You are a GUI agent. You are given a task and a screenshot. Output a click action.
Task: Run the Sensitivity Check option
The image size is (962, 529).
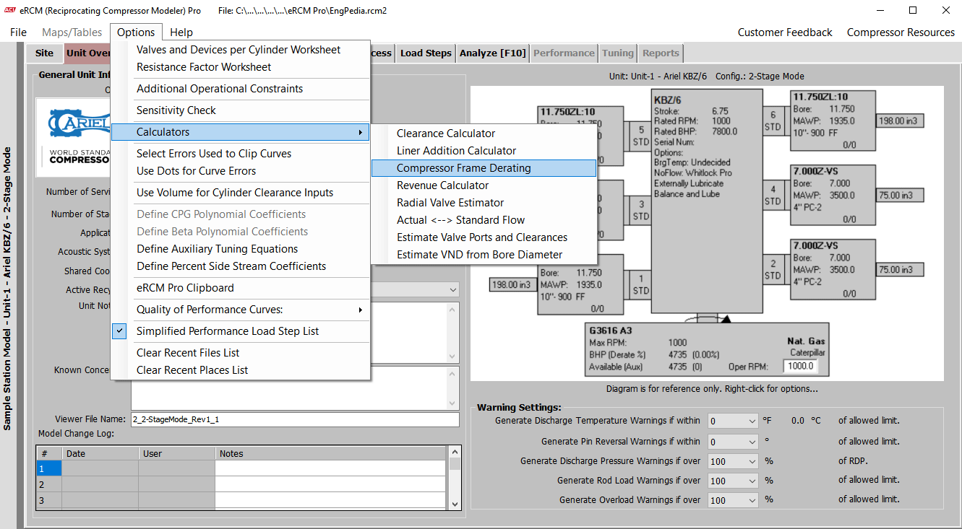pos(240,110)
